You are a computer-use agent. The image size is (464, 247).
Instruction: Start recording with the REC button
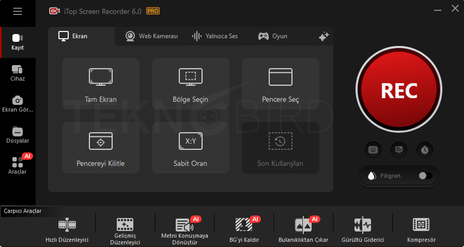tap(399, 89)
